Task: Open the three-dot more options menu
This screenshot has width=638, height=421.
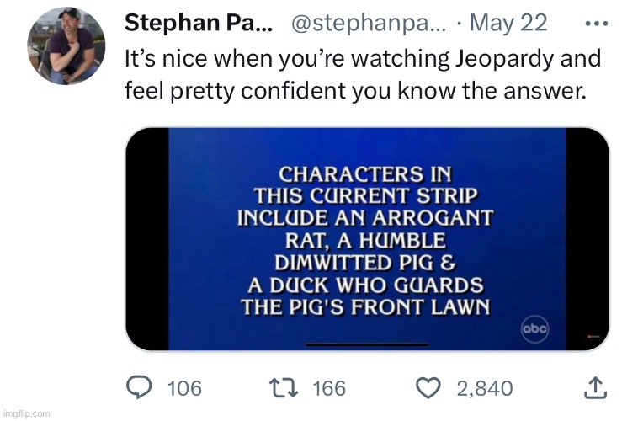Action: point(597,24)
